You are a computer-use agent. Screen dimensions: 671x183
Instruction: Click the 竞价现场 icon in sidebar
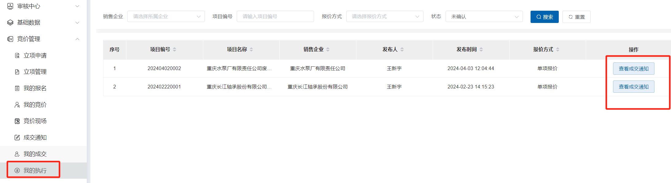17,121
